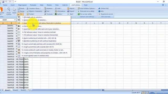Switch to the Add-Ins tab
Screen dimensions: 168x94
click(65, 5)
